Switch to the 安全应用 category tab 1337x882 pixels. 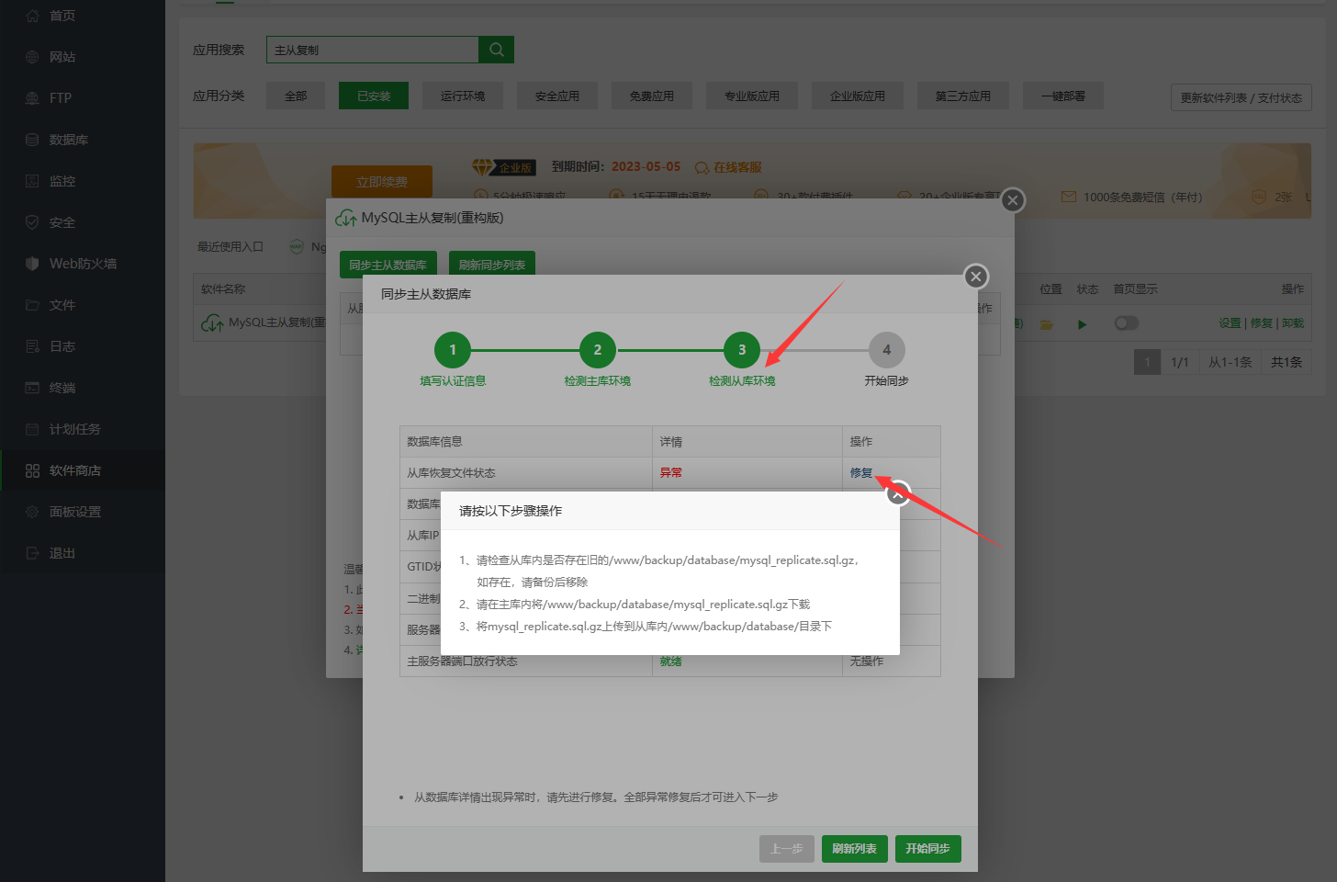[557, 96]
